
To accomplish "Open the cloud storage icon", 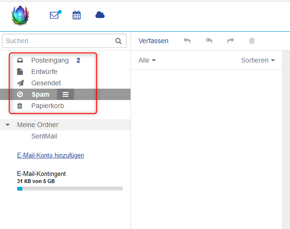I will tap(100, 15).
